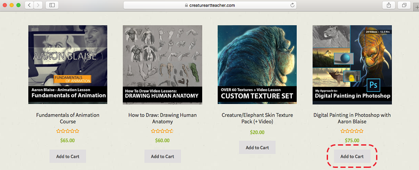Click the Custom Texture Set product thumbnail
Viewport: 419px width, 170px height.
(257, 65)
